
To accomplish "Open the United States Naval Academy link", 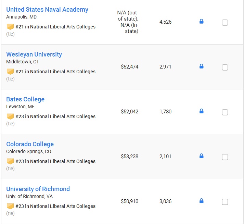I will (x=47, y=10).
